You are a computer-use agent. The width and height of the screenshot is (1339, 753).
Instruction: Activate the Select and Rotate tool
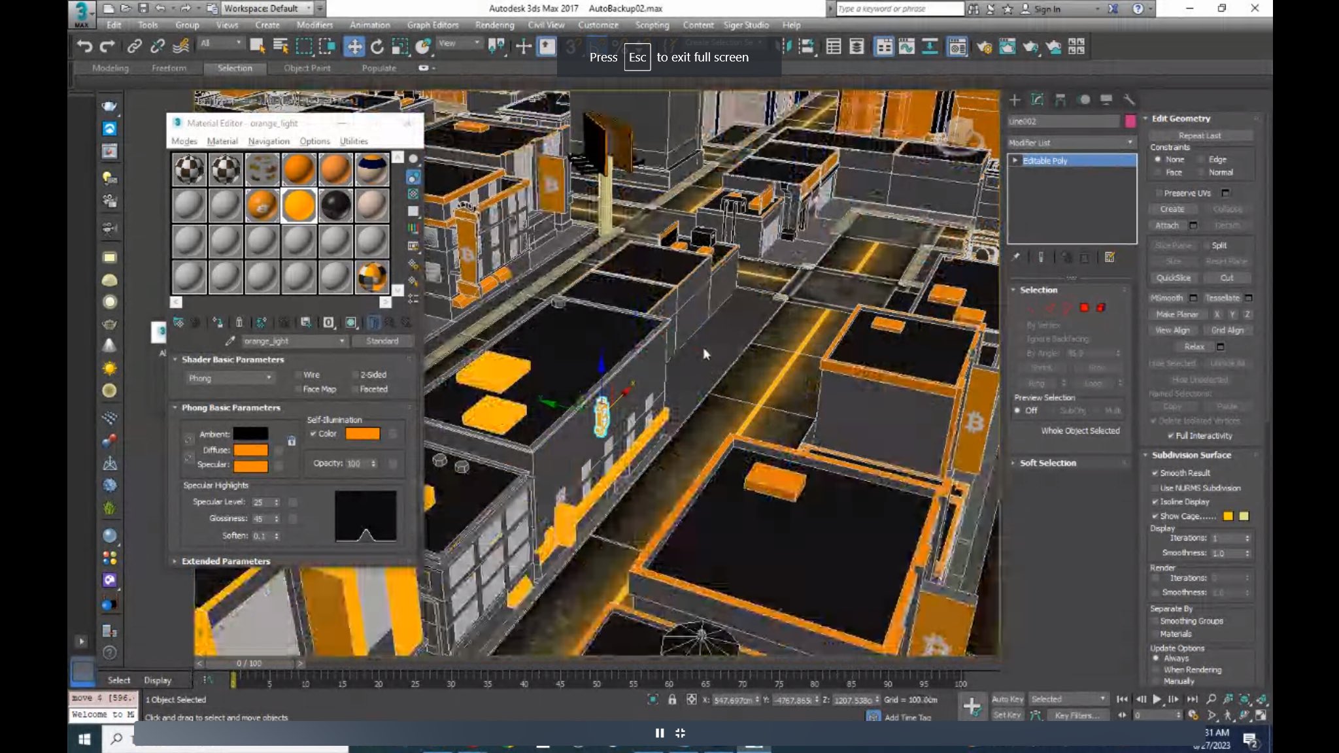377,46
